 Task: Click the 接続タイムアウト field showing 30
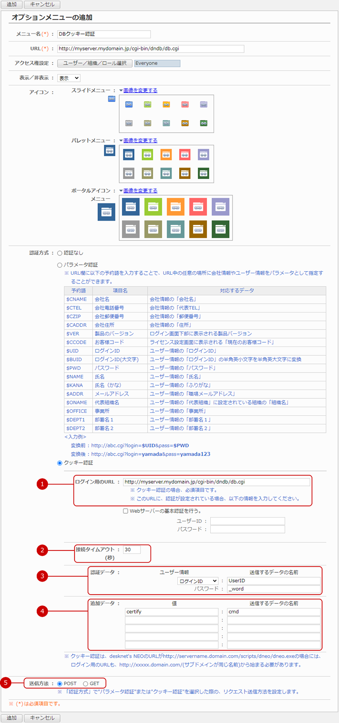click(132, 550)
